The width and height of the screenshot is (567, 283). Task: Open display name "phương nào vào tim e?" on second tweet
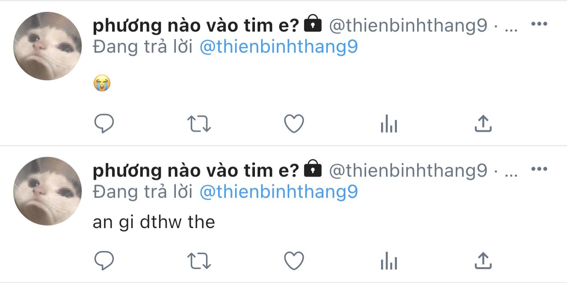coord(196,171)
